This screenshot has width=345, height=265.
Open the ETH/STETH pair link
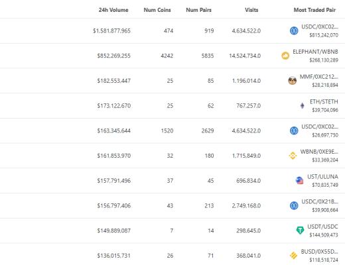pos(324,101)
